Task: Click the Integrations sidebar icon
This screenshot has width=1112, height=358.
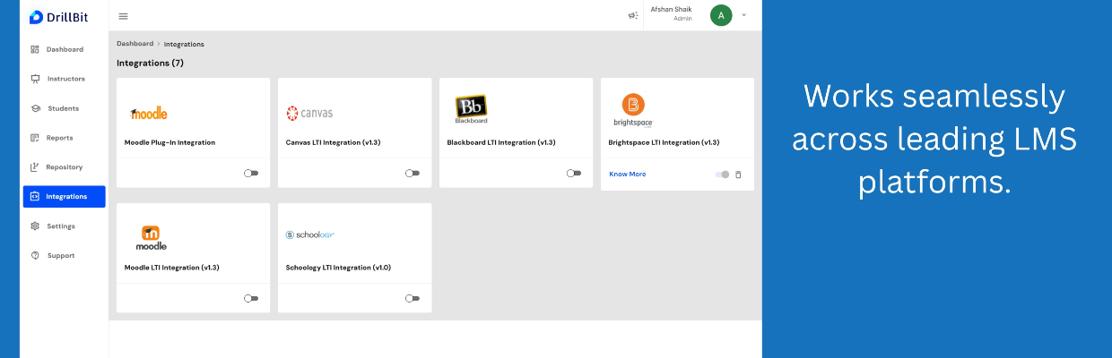Action: click(x=35, y=197)
